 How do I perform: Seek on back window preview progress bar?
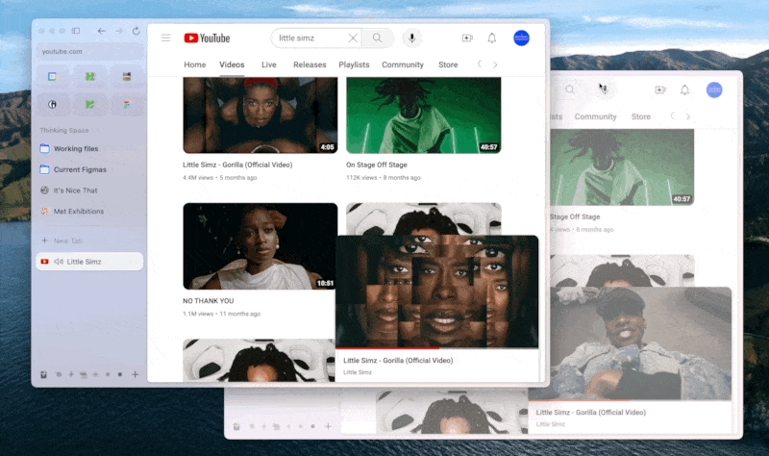coord(631,400)
